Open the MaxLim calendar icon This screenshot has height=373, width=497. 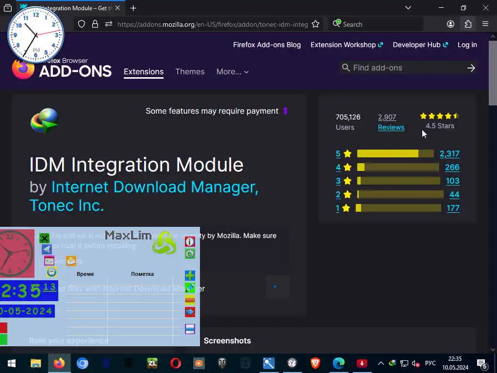point(49,261)
